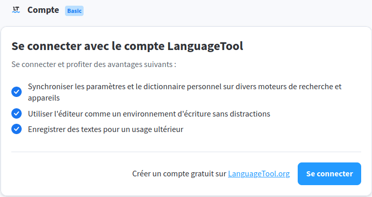
Task: Click text Créer un compte gratuit sur
Action: (x=179, y=174)
